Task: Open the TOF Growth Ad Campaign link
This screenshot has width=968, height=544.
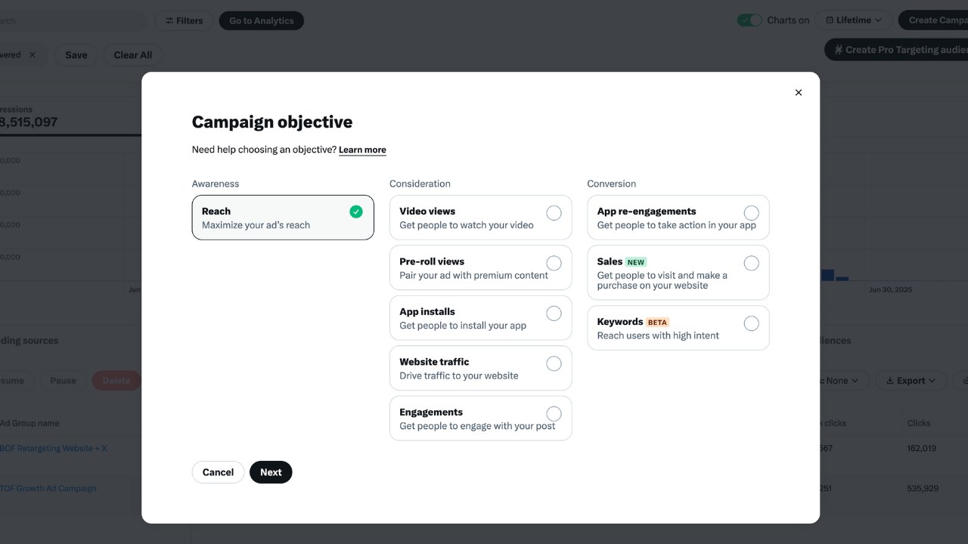Action: point(48,488)
